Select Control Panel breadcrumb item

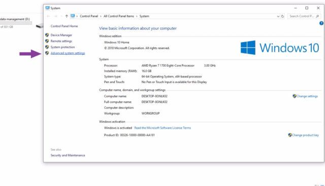point(89,16)
